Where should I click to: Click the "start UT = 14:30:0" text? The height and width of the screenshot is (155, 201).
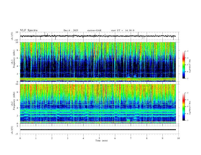[x=123, y=30]
